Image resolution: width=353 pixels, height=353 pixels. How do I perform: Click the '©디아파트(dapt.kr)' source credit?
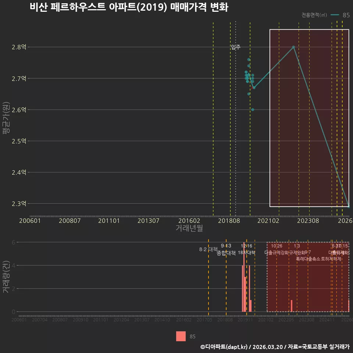click(224, 347)
